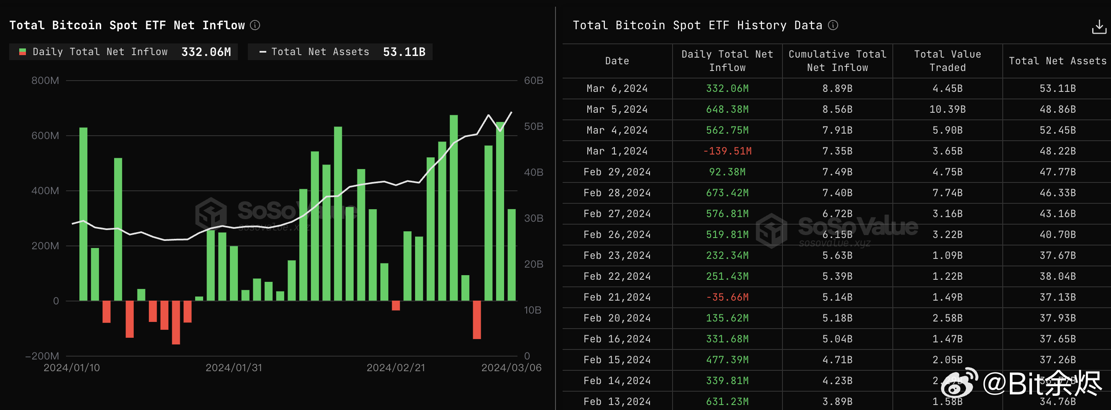The image size is (1111, 410).
Task: Click the info icon beside History Data title
Action: (x=833, y=25)
